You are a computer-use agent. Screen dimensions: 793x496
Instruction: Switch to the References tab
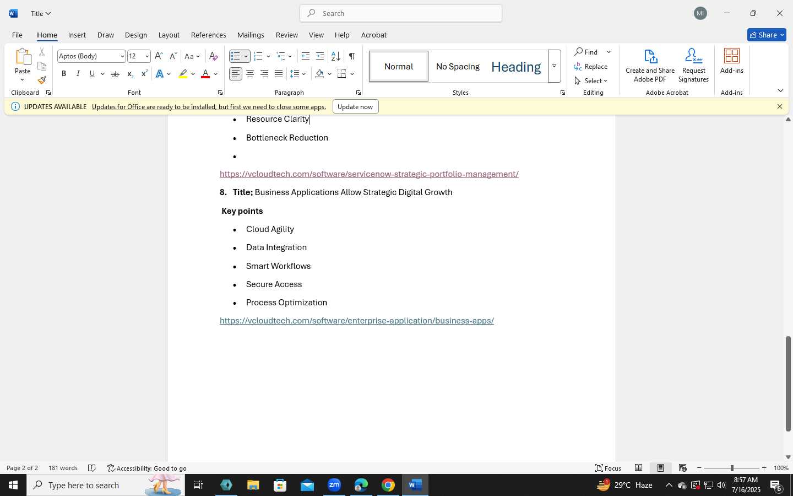click(x=209, y=35)
